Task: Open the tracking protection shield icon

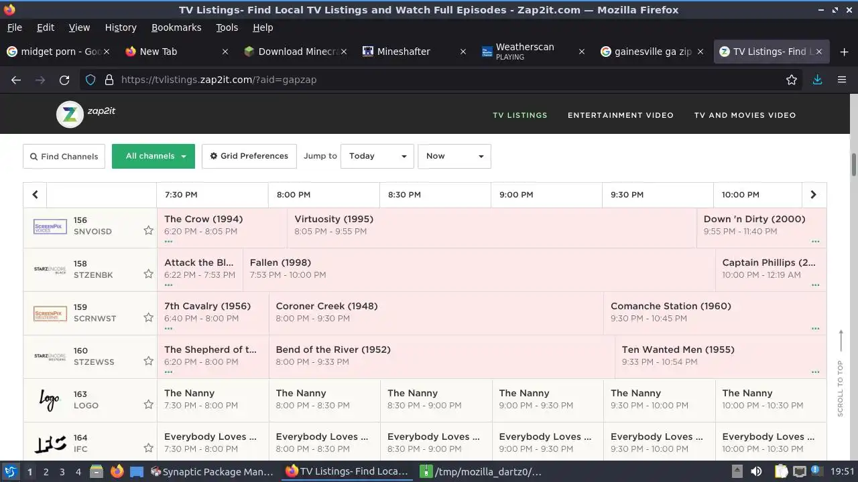Action: (90, 80)
